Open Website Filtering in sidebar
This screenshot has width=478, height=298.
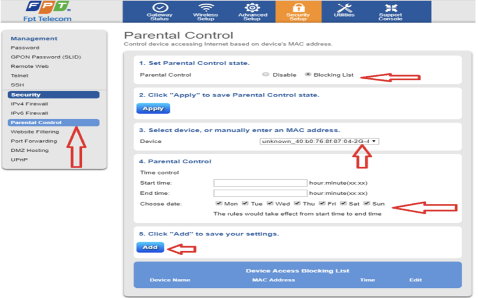click(x=35, y=132)
